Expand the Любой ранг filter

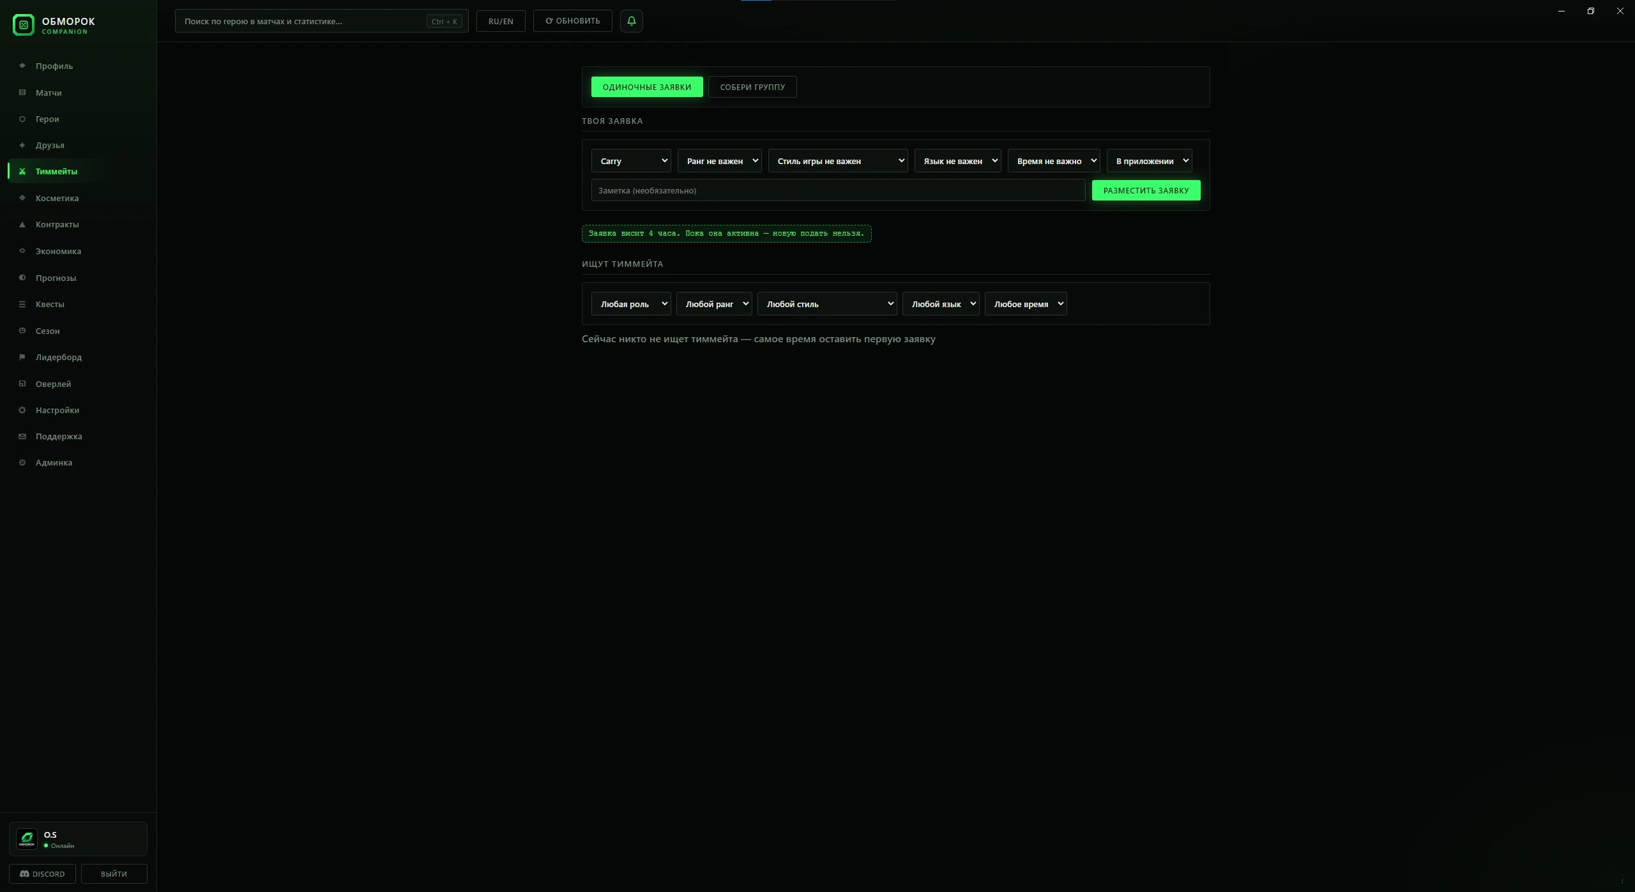pyautogui.click(x=714, y=304)
